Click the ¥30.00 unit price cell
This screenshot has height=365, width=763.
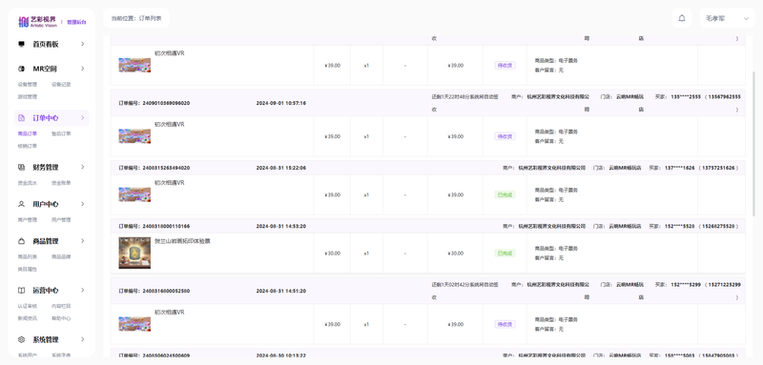(x=332, y=253)
